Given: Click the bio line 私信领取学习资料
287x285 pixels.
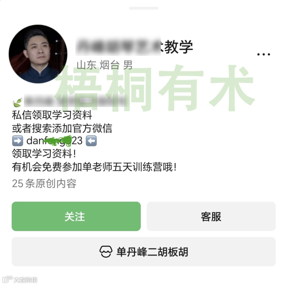Looking at the screenshot, I should [x=52, y=115].
